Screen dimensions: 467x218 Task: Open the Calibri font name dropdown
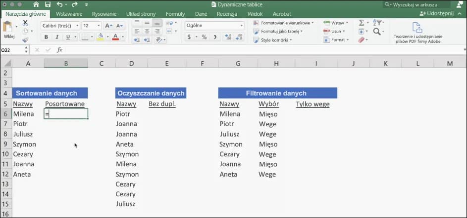click(60, 26)
